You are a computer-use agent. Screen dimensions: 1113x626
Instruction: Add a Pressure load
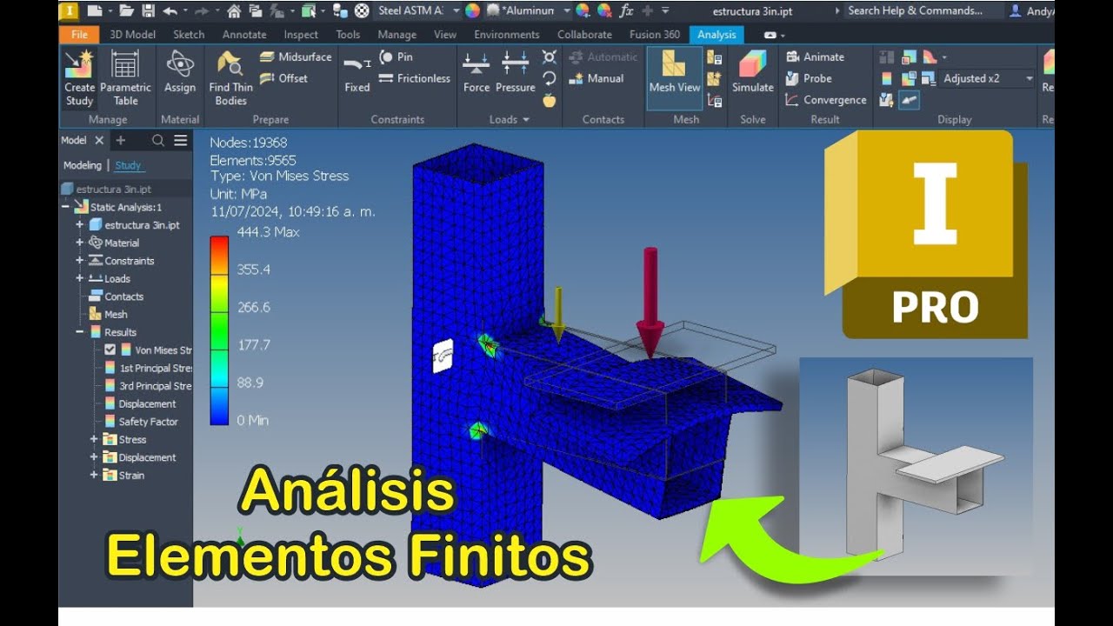(x=516, y=72)
